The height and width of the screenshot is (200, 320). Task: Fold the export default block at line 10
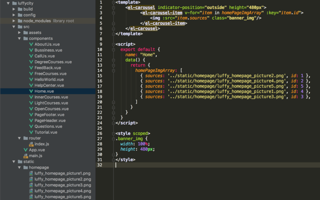[113, 49]
